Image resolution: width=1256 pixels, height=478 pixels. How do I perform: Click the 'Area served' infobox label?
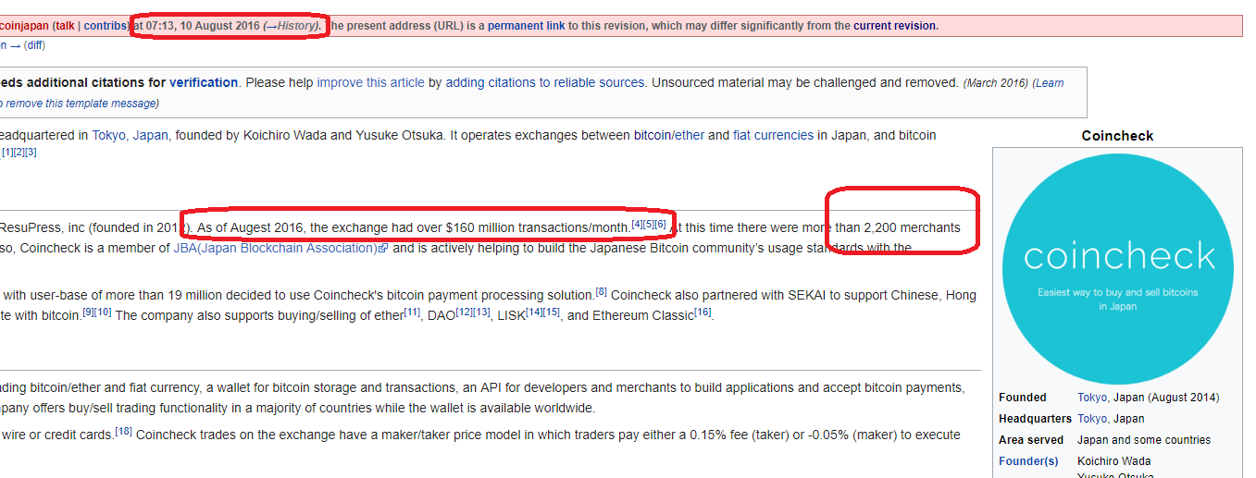[x=1031, y=440]
